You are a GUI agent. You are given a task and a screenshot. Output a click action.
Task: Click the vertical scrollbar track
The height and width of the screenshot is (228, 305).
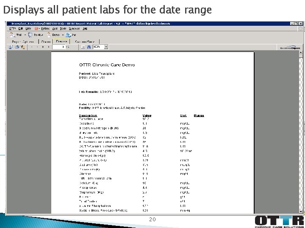click(x=301, y=134)
